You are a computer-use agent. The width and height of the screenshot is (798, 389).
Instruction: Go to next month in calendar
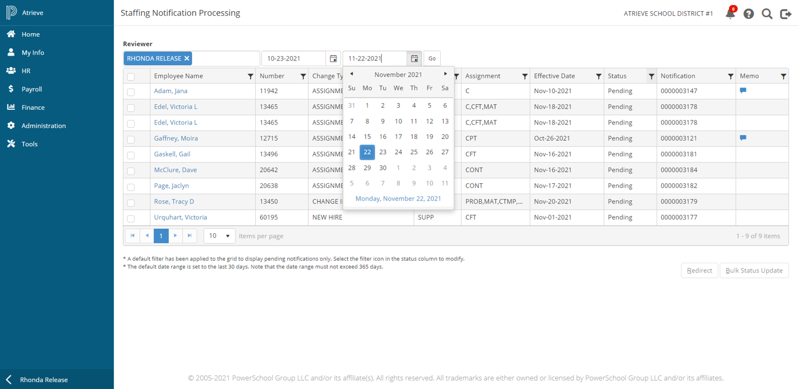pos(445,74)
